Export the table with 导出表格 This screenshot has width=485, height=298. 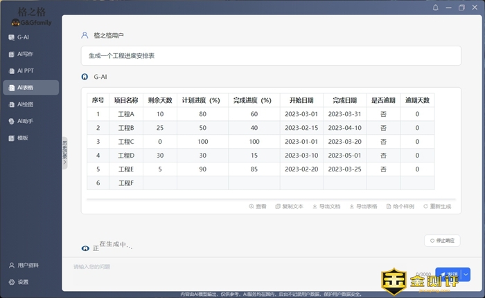363,206
